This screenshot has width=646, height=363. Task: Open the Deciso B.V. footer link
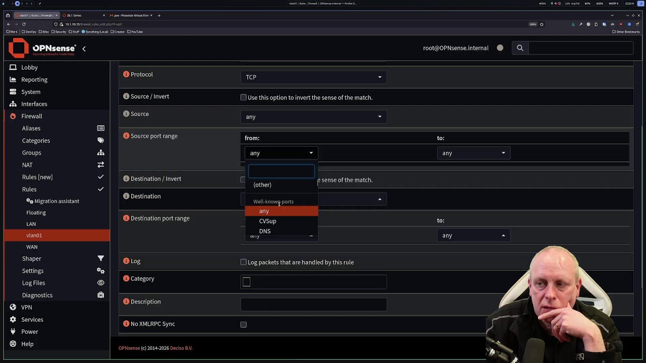tap(181, 348)
